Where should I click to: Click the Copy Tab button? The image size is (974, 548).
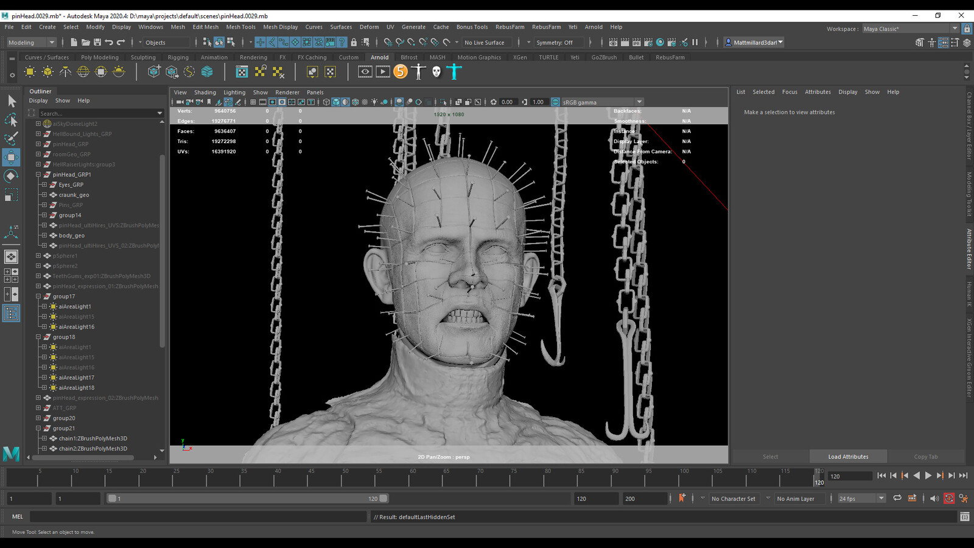pyautogui.click(x=925, y=456)
